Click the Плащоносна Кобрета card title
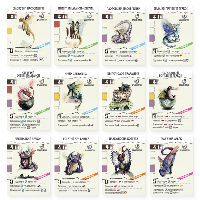 pos(123,139)
